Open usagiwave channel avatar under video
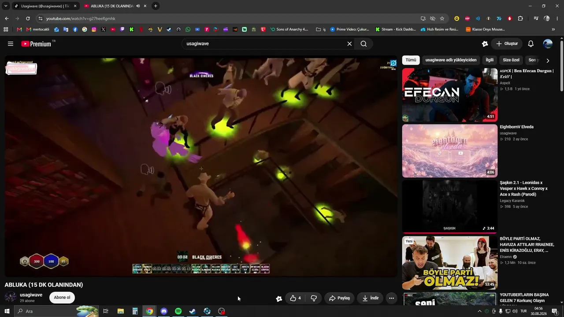 click(x=11, y=297)
